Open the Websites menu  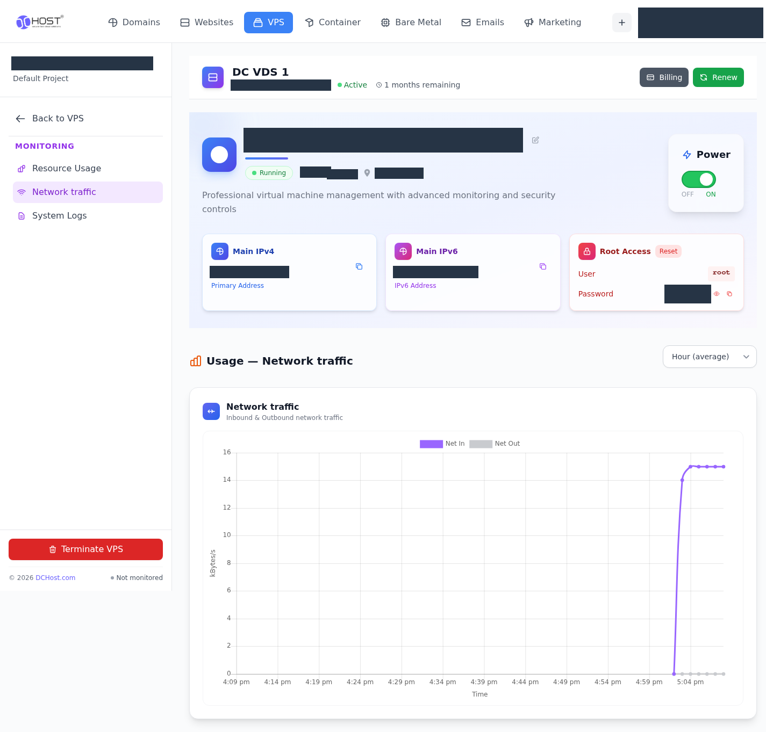coord(206,23)
